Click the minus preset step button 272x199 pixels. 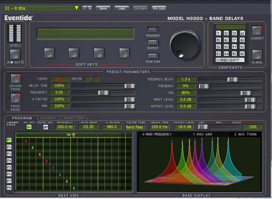(85, 8)
